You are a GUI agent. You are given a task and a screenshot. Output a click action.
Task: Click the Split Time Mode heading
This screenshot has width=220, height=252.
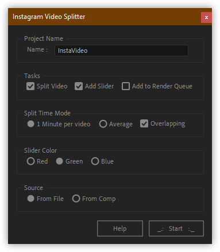[47, 113]
